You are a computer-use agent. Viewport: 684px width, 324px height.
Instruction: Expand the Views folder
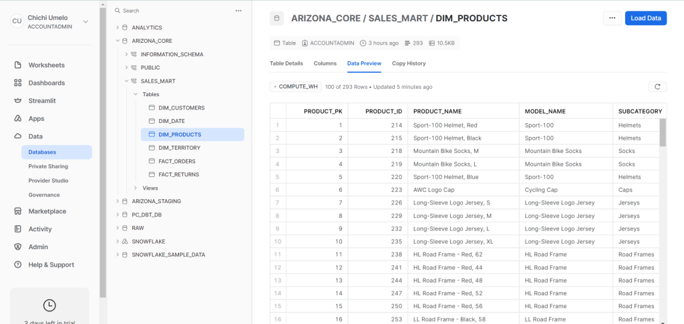pos(136,188)
